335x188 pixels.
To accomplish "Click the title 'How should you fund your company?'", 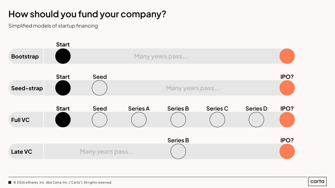I will 87,14.
